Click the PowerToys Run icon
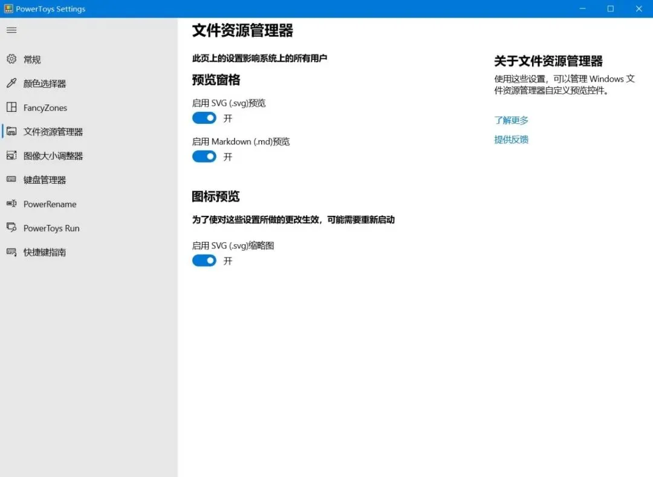Screen dimensions: 653x477 click(x=11, y=228)
